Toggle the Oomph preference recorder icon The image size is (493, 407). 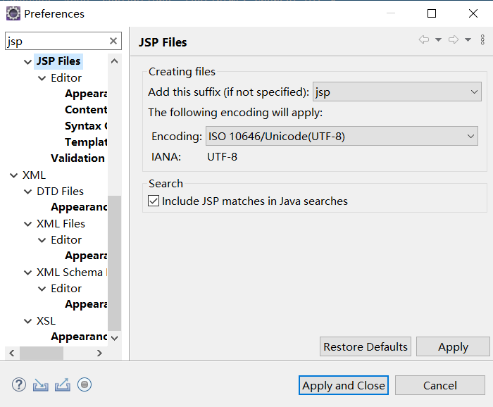85,384
